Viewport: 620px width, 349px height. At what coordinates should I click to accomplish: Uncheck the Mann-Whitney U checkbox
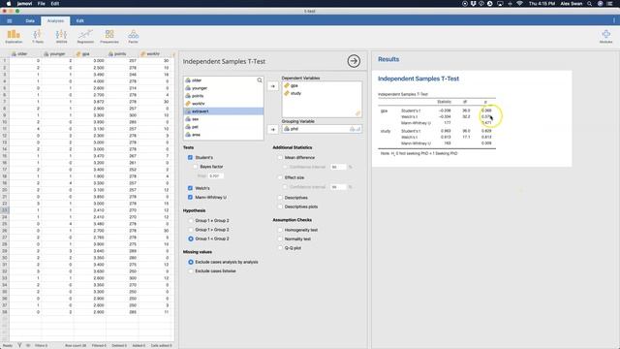(x=190, y=197)
